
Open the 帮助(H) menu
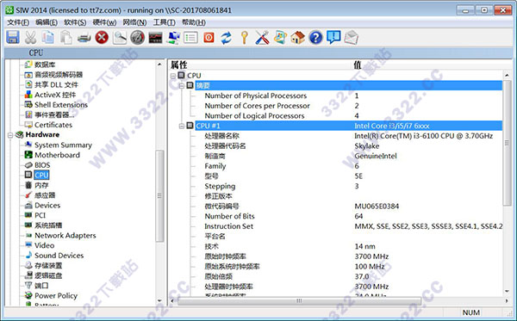pyautogui.click(x=194, y=22)
